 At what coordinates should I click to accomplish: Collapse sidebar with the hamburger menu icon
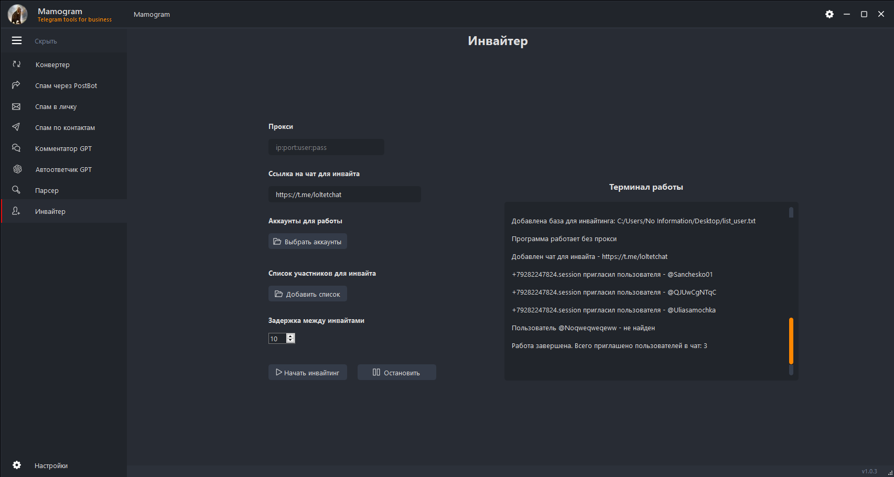coord(17,40)
